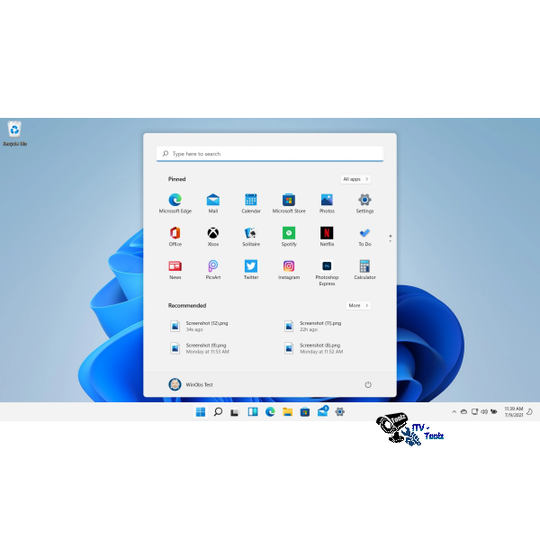Open the WinObs Test user account
The height and width of the screenshot is (540, 540).
pyautogui.click(x=191, y=384)
